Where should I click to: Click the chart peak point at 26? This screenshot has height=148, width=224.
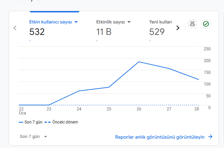click(139, 62)
